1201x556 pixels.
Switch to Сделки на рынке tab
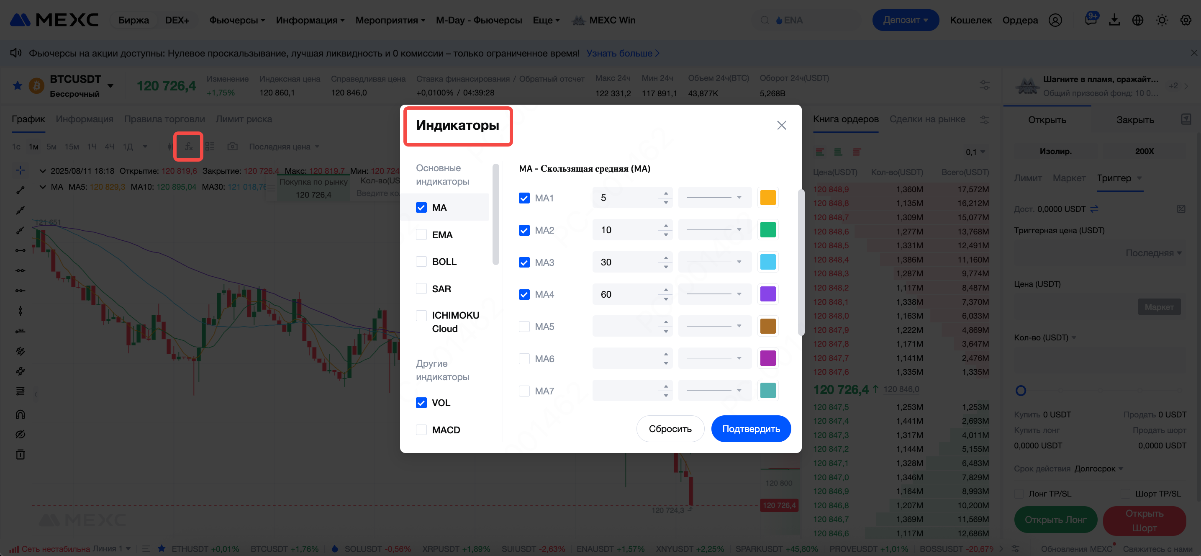(927, 119)
